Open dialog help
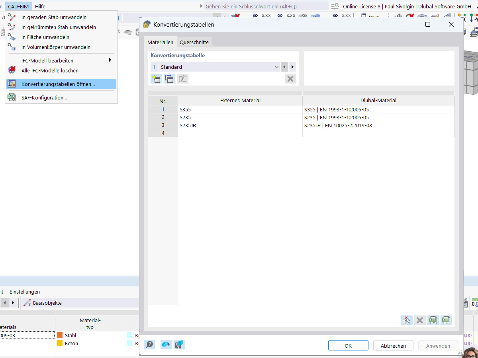Viewport: 478px width, 358px height. coord(149,344)
